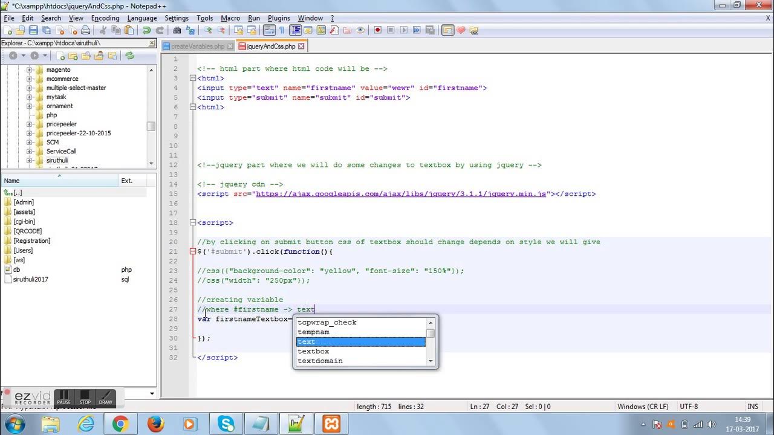Expand the multiple-select-master folder node
This screenshot has width=774, height=435.
pyautogui.click(x=29, y=88)
